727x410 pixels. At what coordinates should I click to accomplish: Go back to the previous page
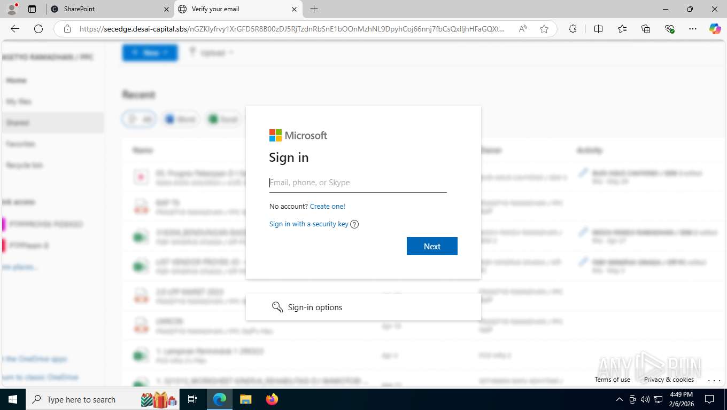pos(15,29)
